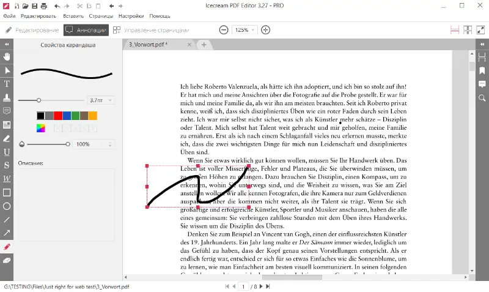Screen dimensions: 489x292
Task: Click the Paste clipboard icon
Action: (98, 6)
